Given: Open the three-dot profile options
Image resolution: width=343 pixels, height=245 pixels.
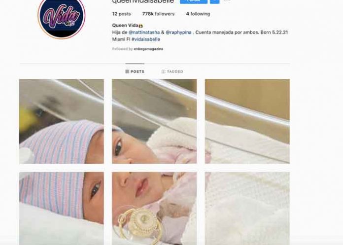Looking at the screenshot, I should pyautogui.click(x=227, y=0).
